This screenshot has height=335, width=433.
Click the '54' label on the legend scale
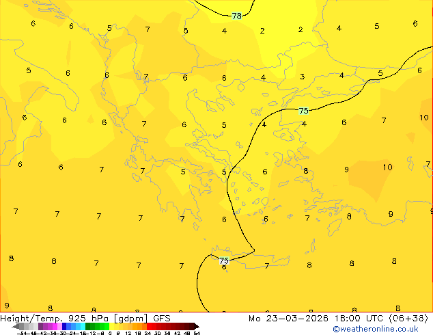coord(197,334)
